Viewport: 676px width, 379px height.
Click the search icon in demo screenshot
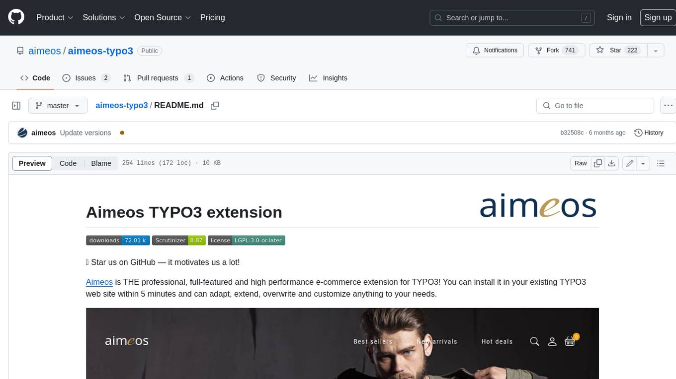point(534,341)
